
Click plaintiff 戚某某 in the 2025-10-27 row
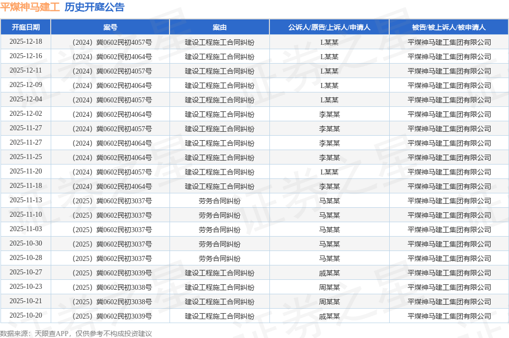point(329,273)
